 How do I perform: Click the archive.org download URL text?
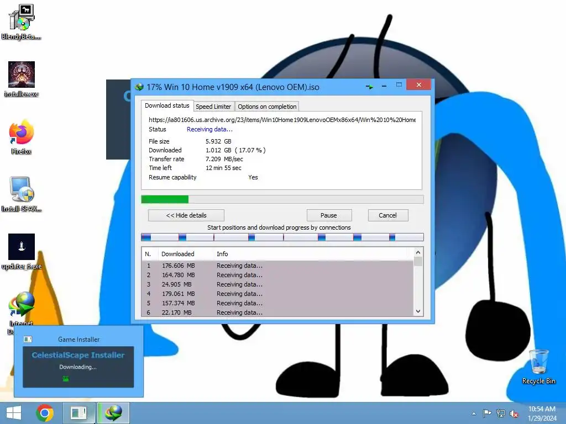click(x=282, y=120)
